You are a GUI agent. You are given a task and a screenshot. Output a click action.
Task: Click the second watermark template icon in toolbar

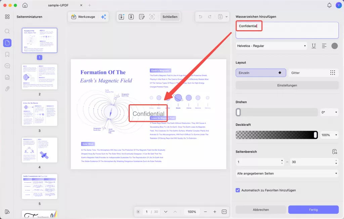point(131,17)
